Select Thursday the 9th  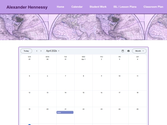[101, 76]
